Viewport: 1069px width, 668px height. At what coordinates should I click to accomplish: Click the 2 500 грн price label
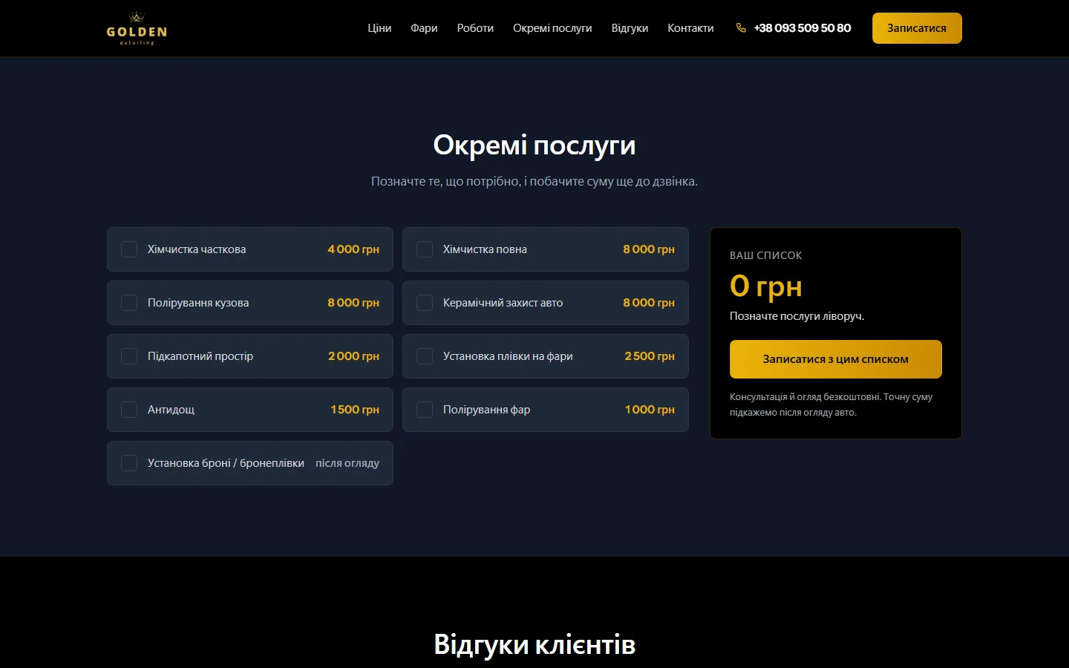(650, 356)
